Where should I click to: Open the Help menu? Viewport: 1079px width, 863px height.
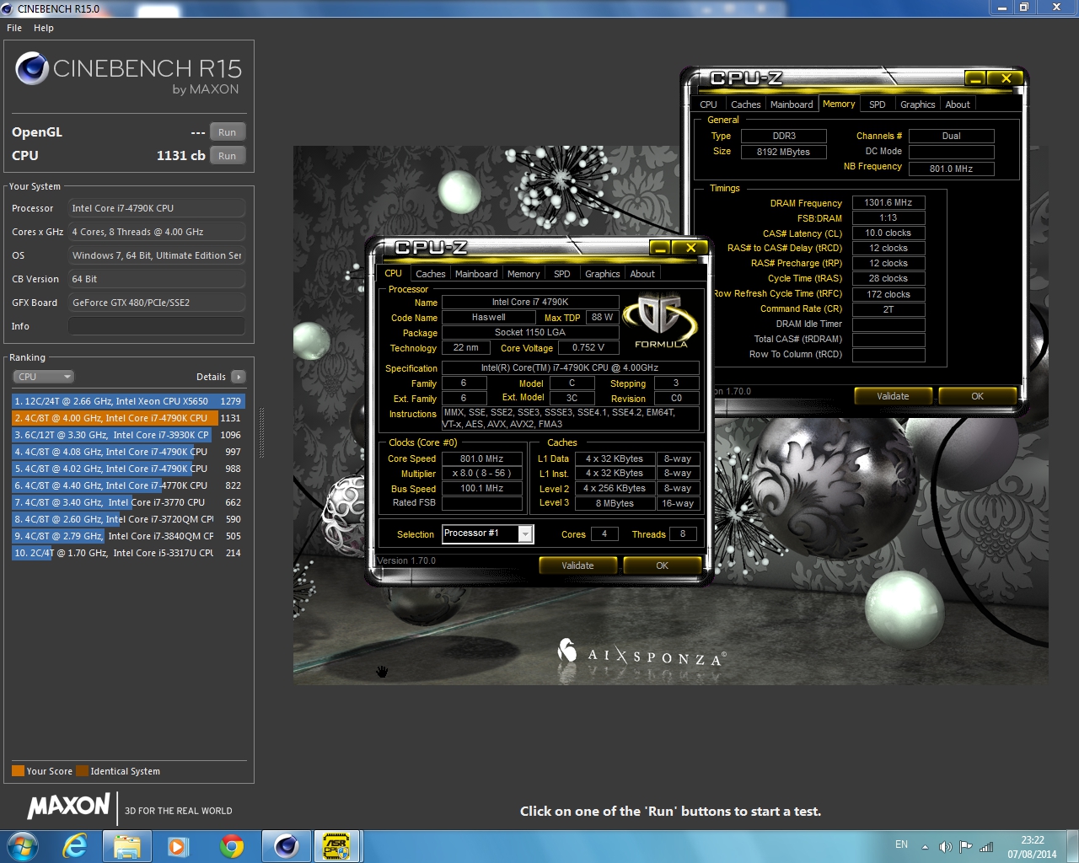44,28
